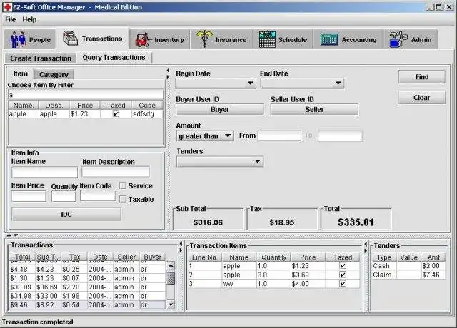Toggle Taxed checkbox for line 2 apple
This screenshot has width=457, height=328.
(343, 275)
